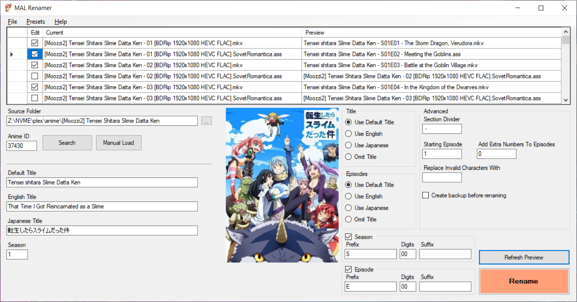Click the Season Suffix field
Image resolution: width=577 pixels, height=302 pixels.
446,254
